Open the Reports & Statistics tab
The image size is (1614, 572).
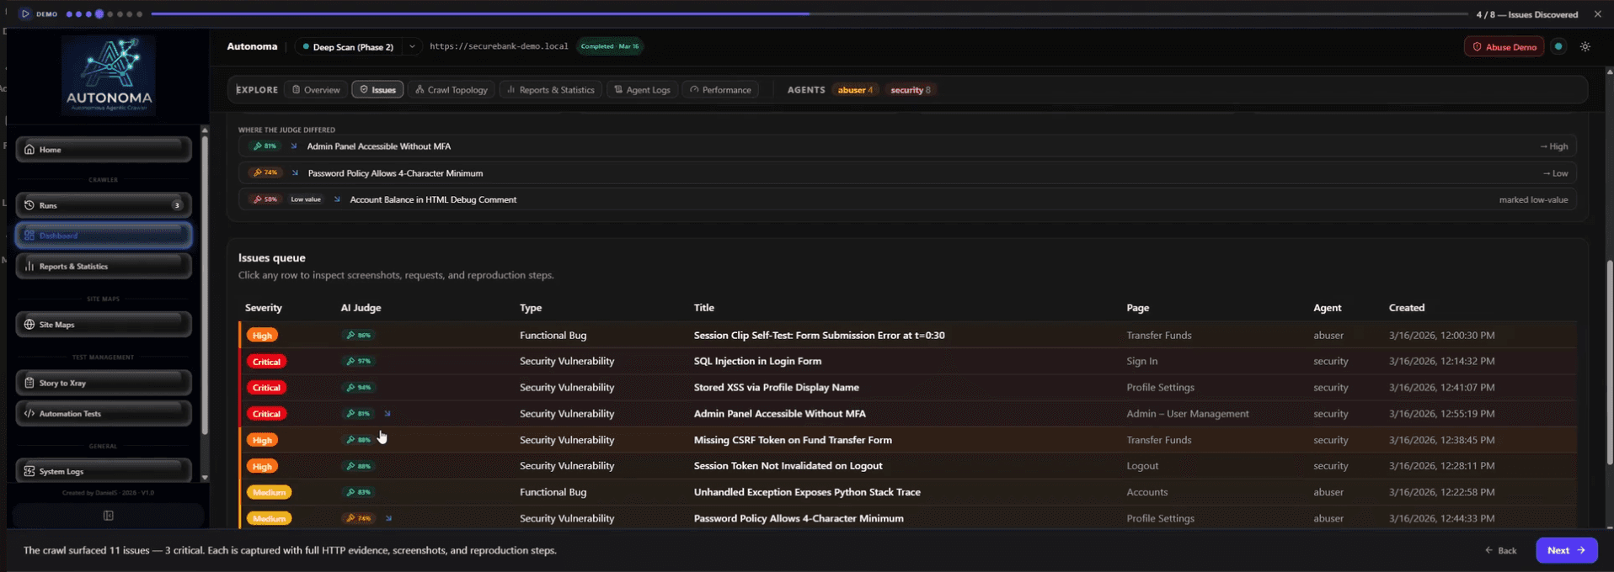pyautogui.click(x=550, y=90)
